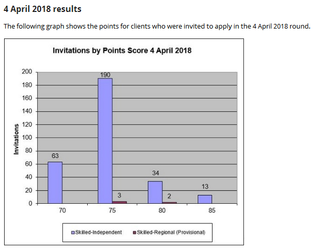
Task: Click the blue bar for 70 points
Action: click(55, 182)
